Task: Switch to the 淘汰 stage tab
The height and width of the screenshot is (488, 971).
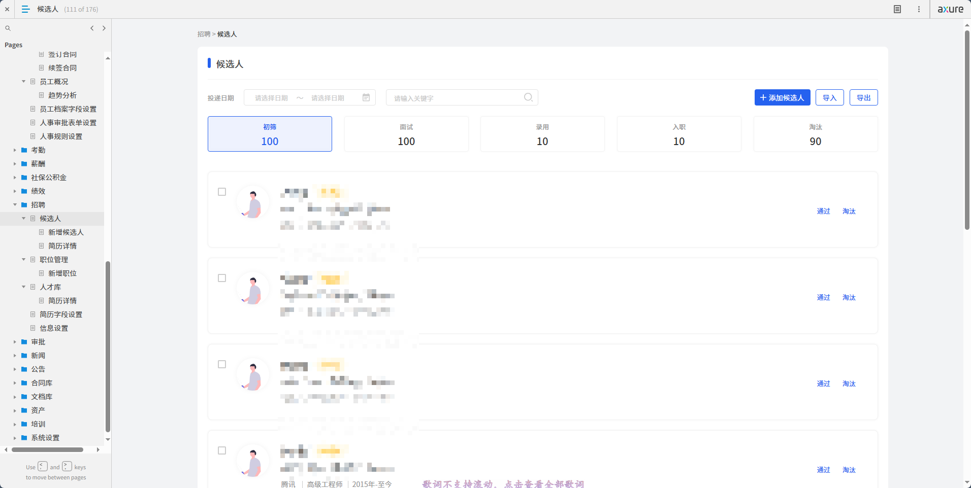Action: click(x=815, y=134)
